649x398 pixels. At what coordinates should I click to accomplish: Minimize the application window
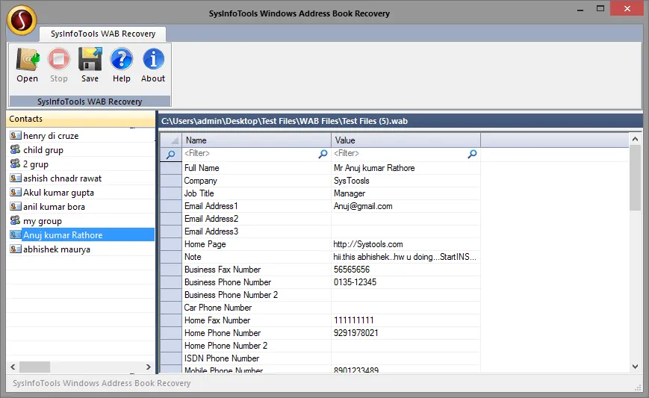(580, 9)
